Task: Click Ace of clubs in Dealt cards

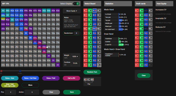Action: pyautogui.click(x=141, y=10)
